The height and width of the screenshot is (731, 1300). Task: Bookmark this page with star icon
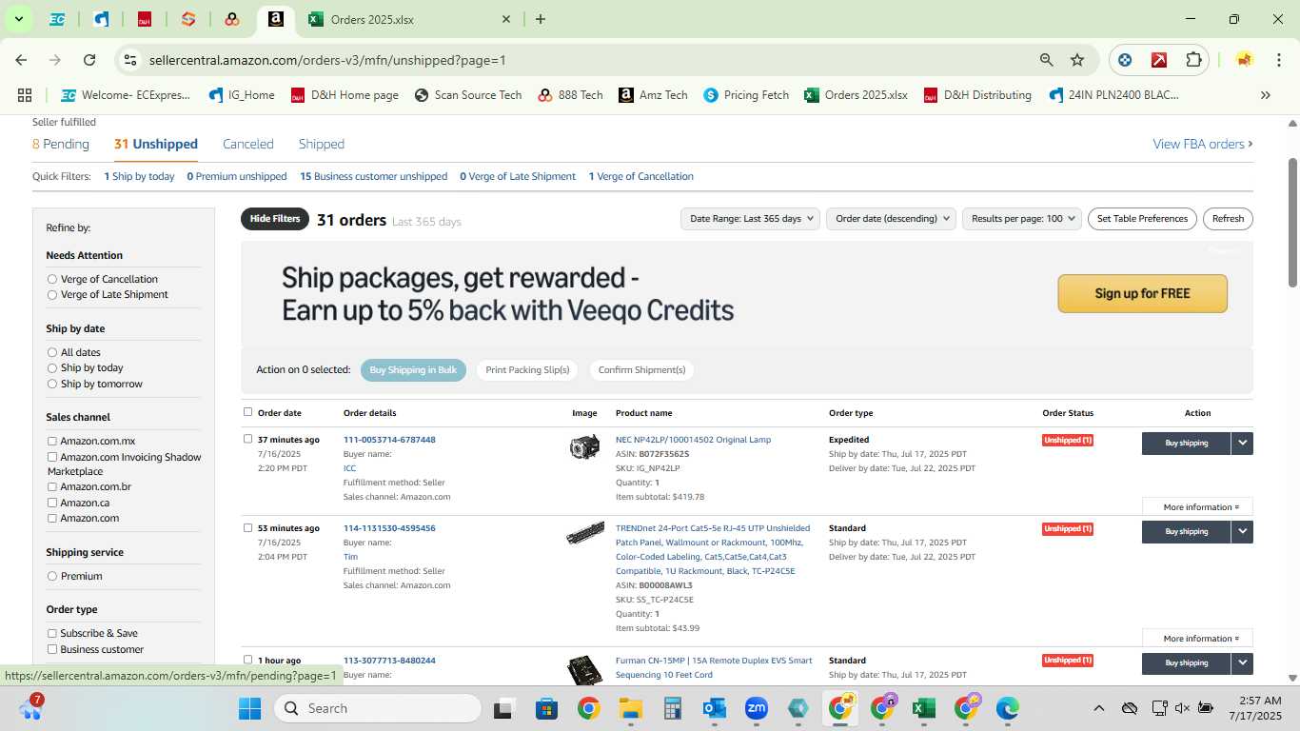(1077, 60)
